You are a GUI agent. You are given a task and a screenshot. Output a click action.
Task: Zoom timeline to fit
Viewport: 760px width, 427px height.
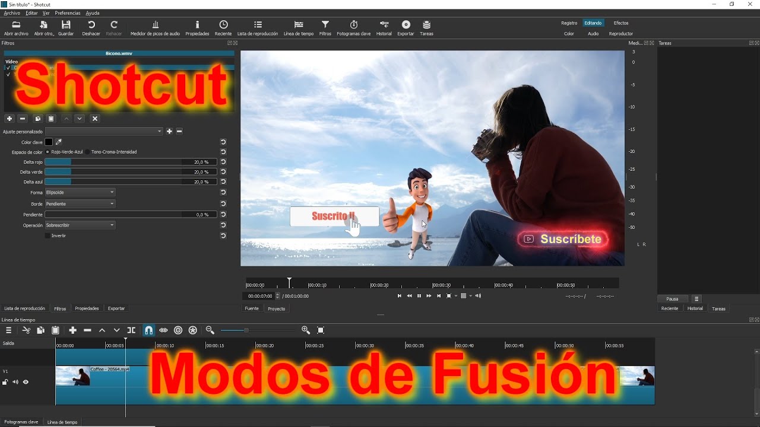click(x=321, y=330)
